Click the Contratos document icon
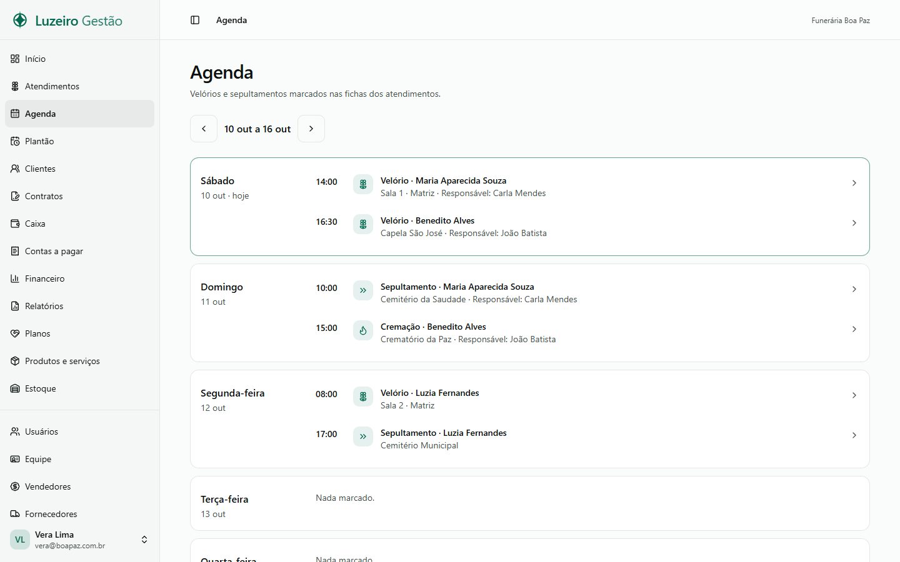Screen dimensions: 900x562 (x=15, y=196)
